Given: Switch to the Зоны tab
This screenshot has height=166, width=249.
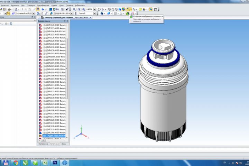Looking at the screenshot, I should point(64,144).
